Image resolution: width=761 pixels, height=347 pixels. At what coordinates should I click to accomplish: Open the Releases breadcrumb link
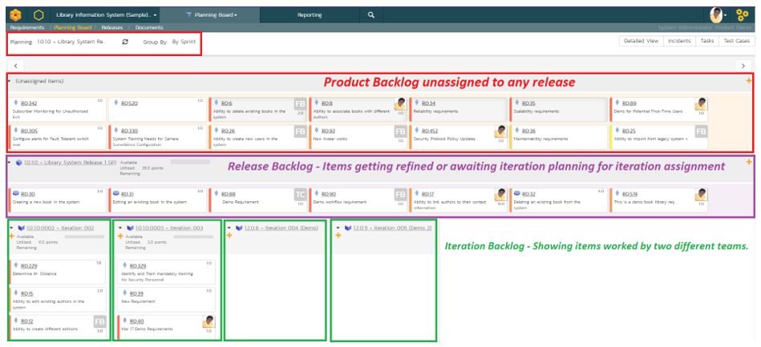111,27
